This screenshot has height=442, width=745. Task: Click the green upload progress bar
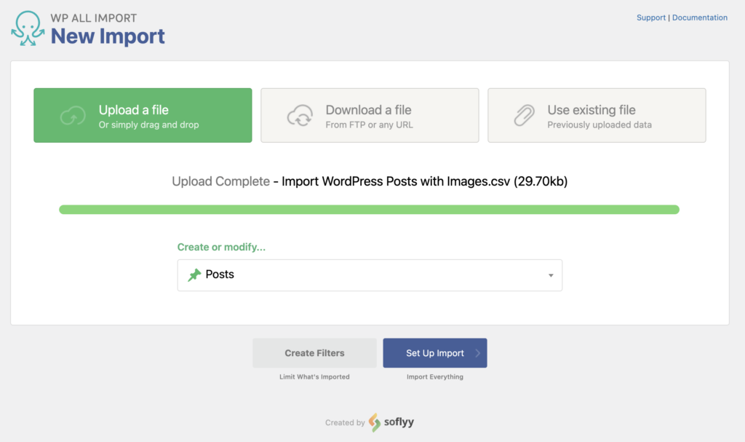[370, 209]
